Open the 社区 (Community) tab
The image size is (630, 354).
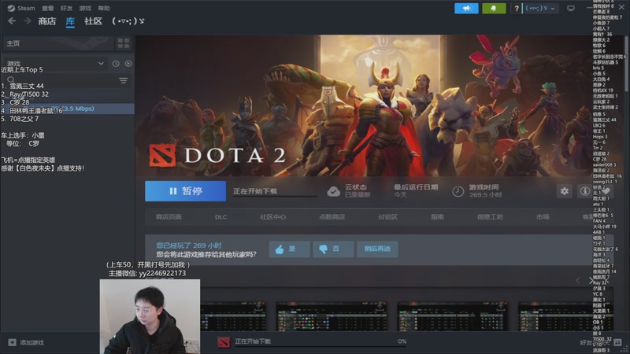click(x=93, y=21)
